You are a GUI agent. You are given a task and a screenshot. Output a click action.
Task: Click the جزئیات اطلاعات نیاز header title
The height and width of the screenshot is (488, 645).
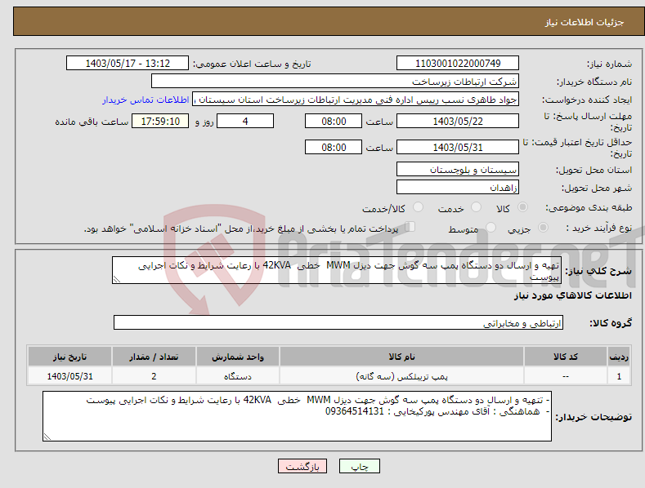(x=585, y=22)
